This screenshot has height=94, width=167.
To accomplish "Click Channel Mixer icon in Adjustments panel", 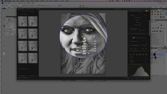I will 164,28.
